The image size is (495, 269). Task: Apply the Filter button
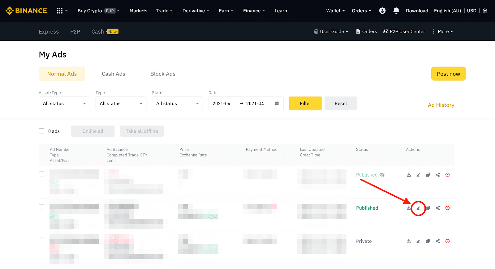tap(305, 103)
